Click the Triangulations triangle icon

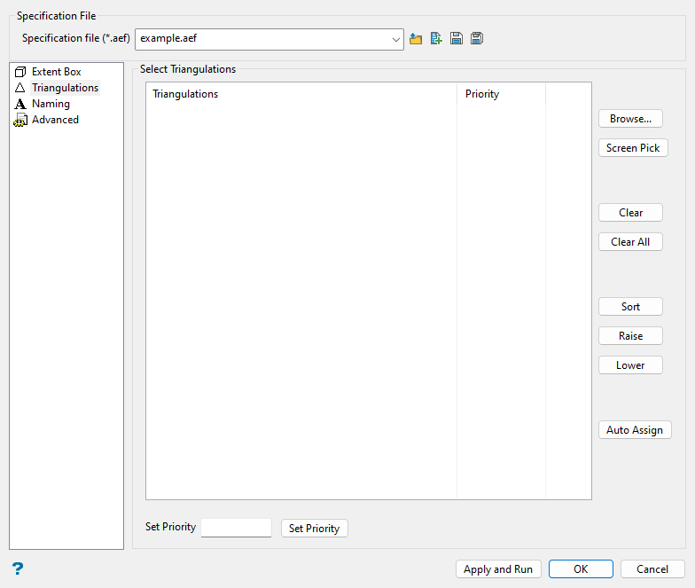tap(20, 88)
